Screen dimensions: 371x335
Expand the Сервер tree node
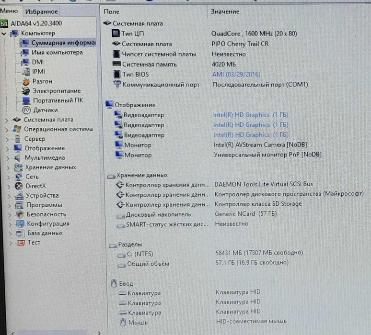8,139
